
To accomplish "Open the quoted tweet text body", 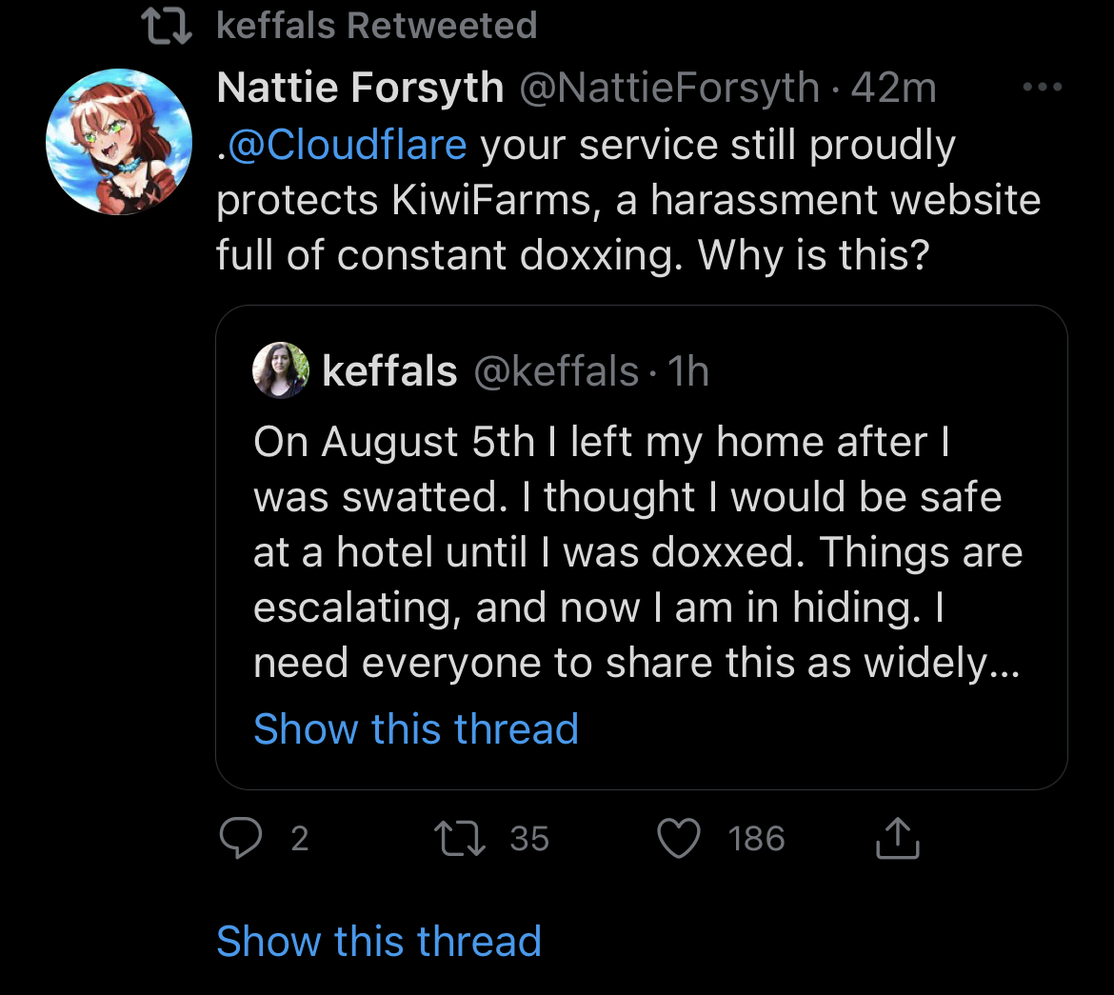I will coord(637,552).
